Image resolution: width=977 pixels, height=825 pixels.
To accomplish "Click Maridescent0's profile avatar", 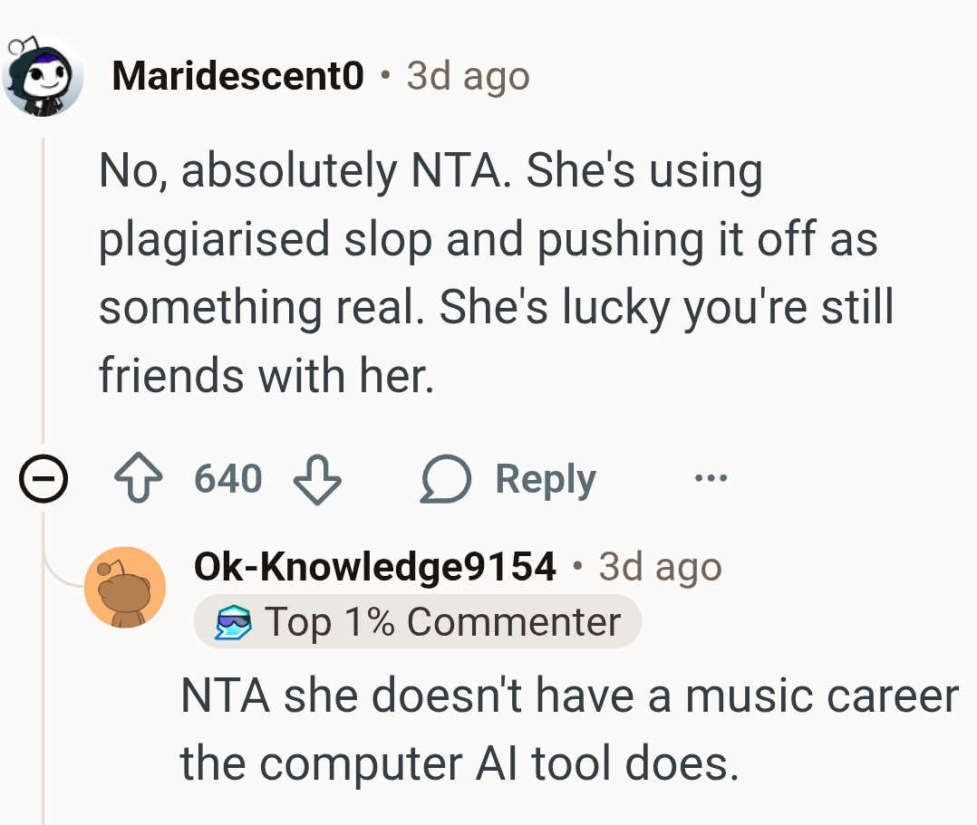I will pyautogui.click(x=44, y=78).
